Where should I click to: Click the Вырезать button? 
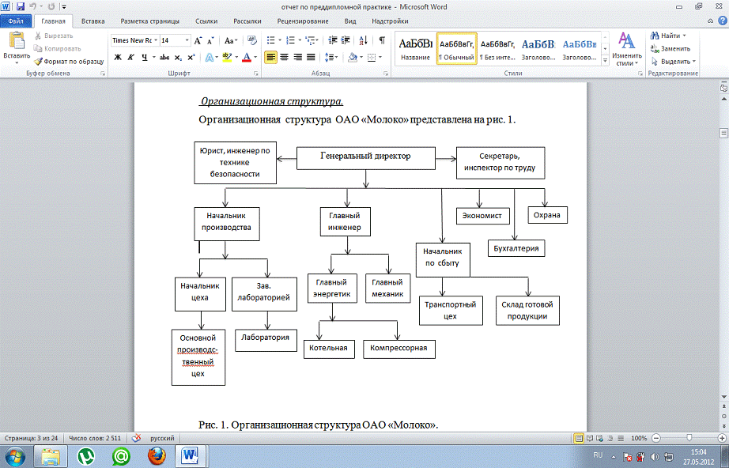point(55,36)
